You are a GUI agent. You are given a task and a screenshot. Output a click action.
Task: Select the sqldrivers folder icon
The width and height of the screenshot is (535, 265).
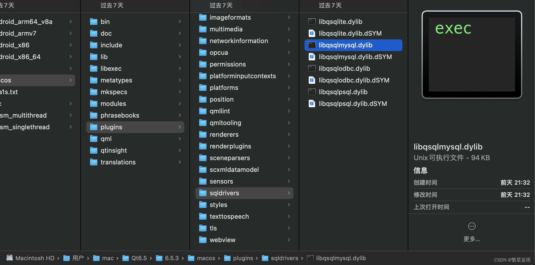click(203, 193)
